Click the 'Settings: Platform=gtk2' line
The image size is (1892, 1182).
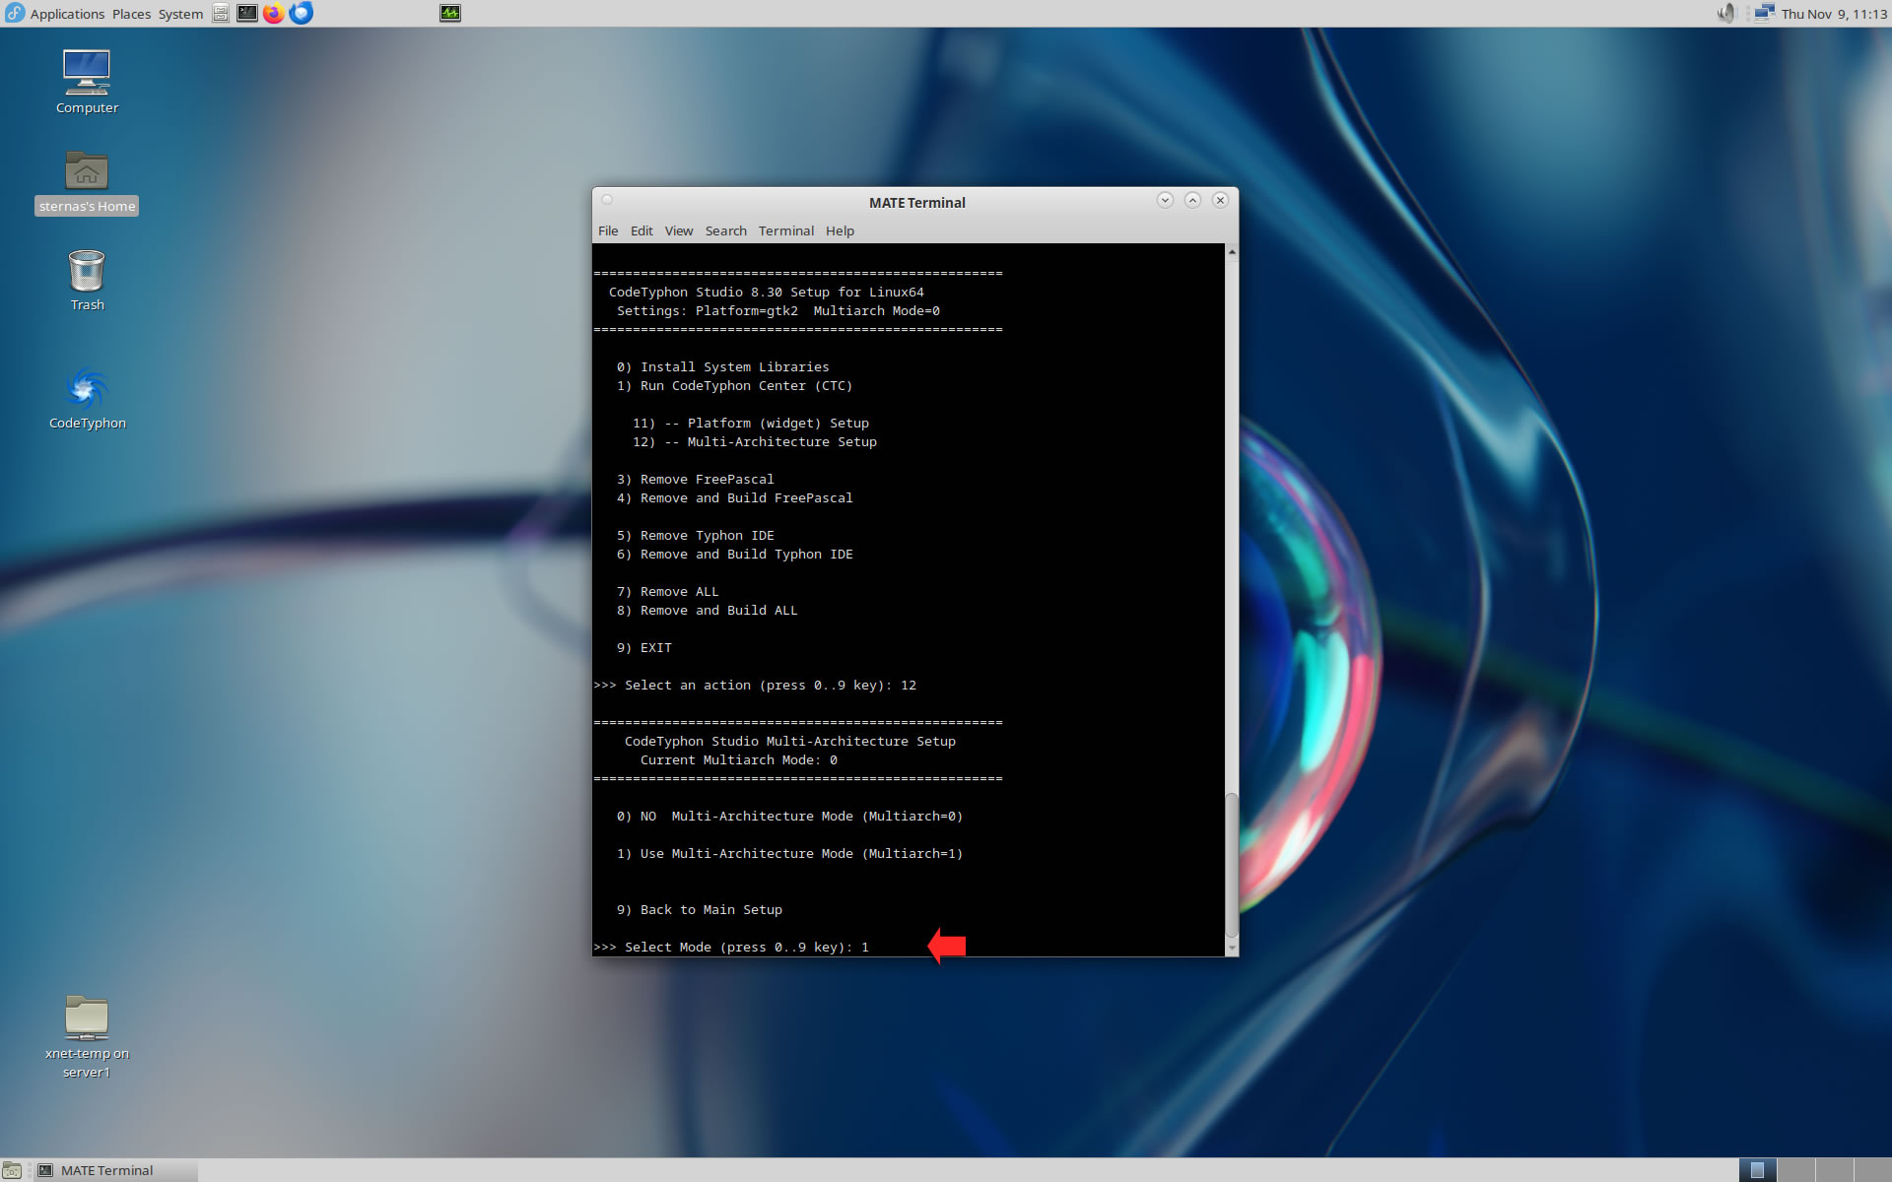tap(777, 310)
